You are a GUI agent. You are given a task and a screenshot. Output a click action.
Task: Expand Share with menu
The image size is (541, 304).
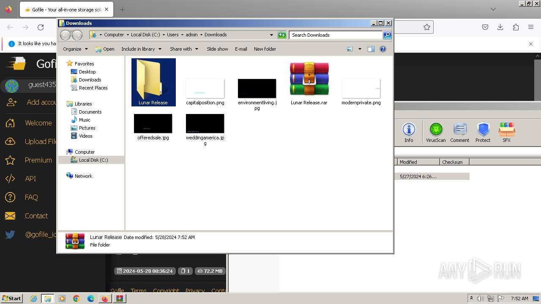pos(184,49)
